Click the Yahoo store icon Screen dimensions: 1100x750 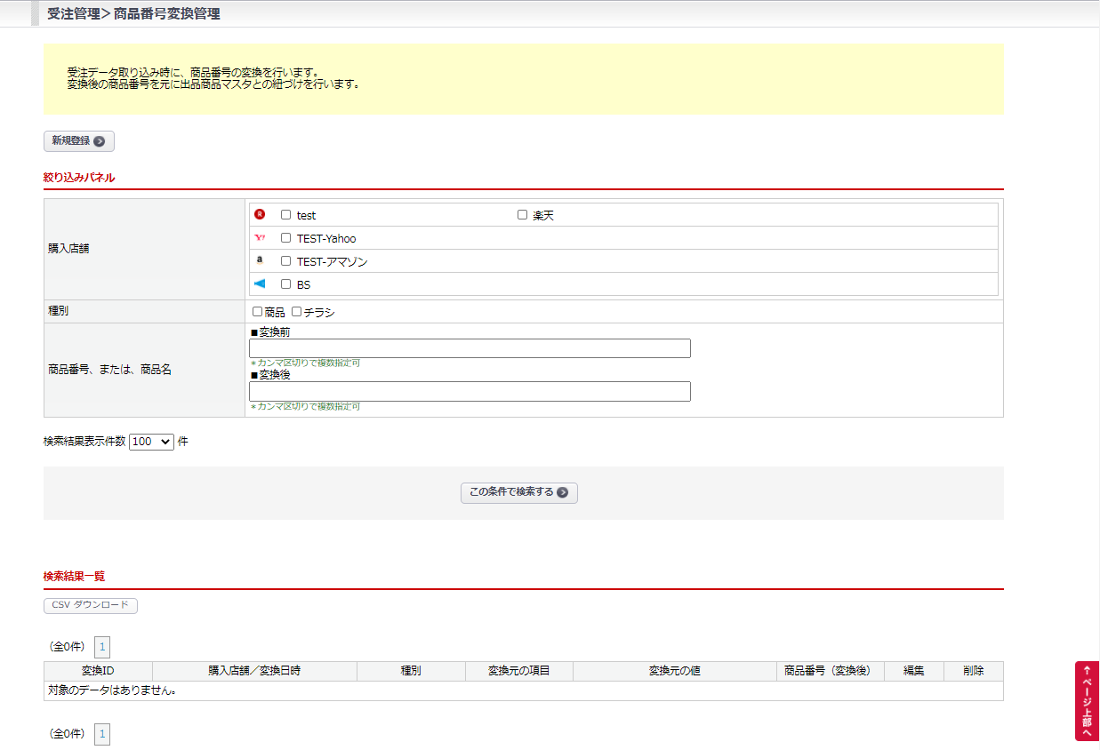(x=260, y=237)
